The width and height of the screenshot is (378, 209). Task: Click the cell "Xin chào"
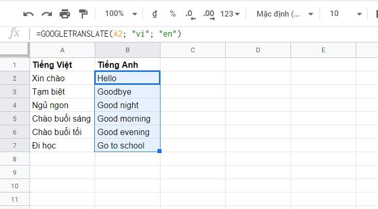pyautogui.click(x=62, y=78)
